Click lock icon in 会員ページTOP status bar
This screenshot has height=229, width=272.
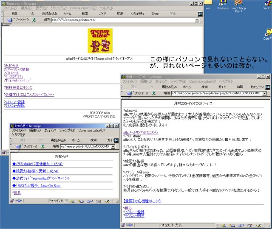click(123, 225)
